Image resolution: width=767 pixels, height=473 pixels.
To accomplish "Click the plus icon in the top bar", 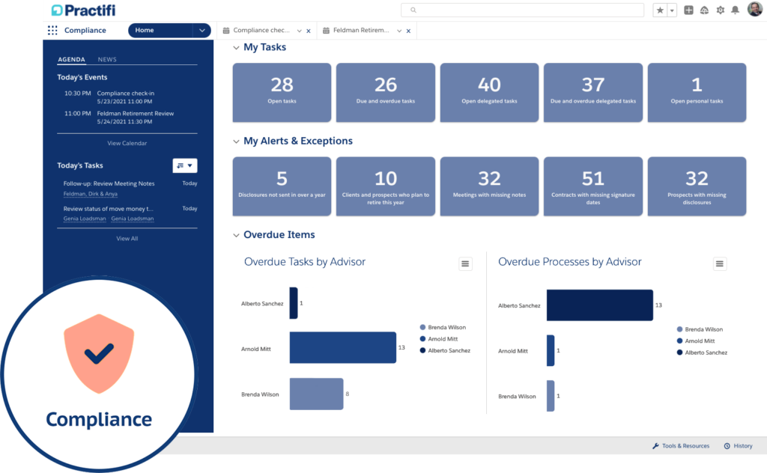I will pyautogui.click(x=688, y=10).
